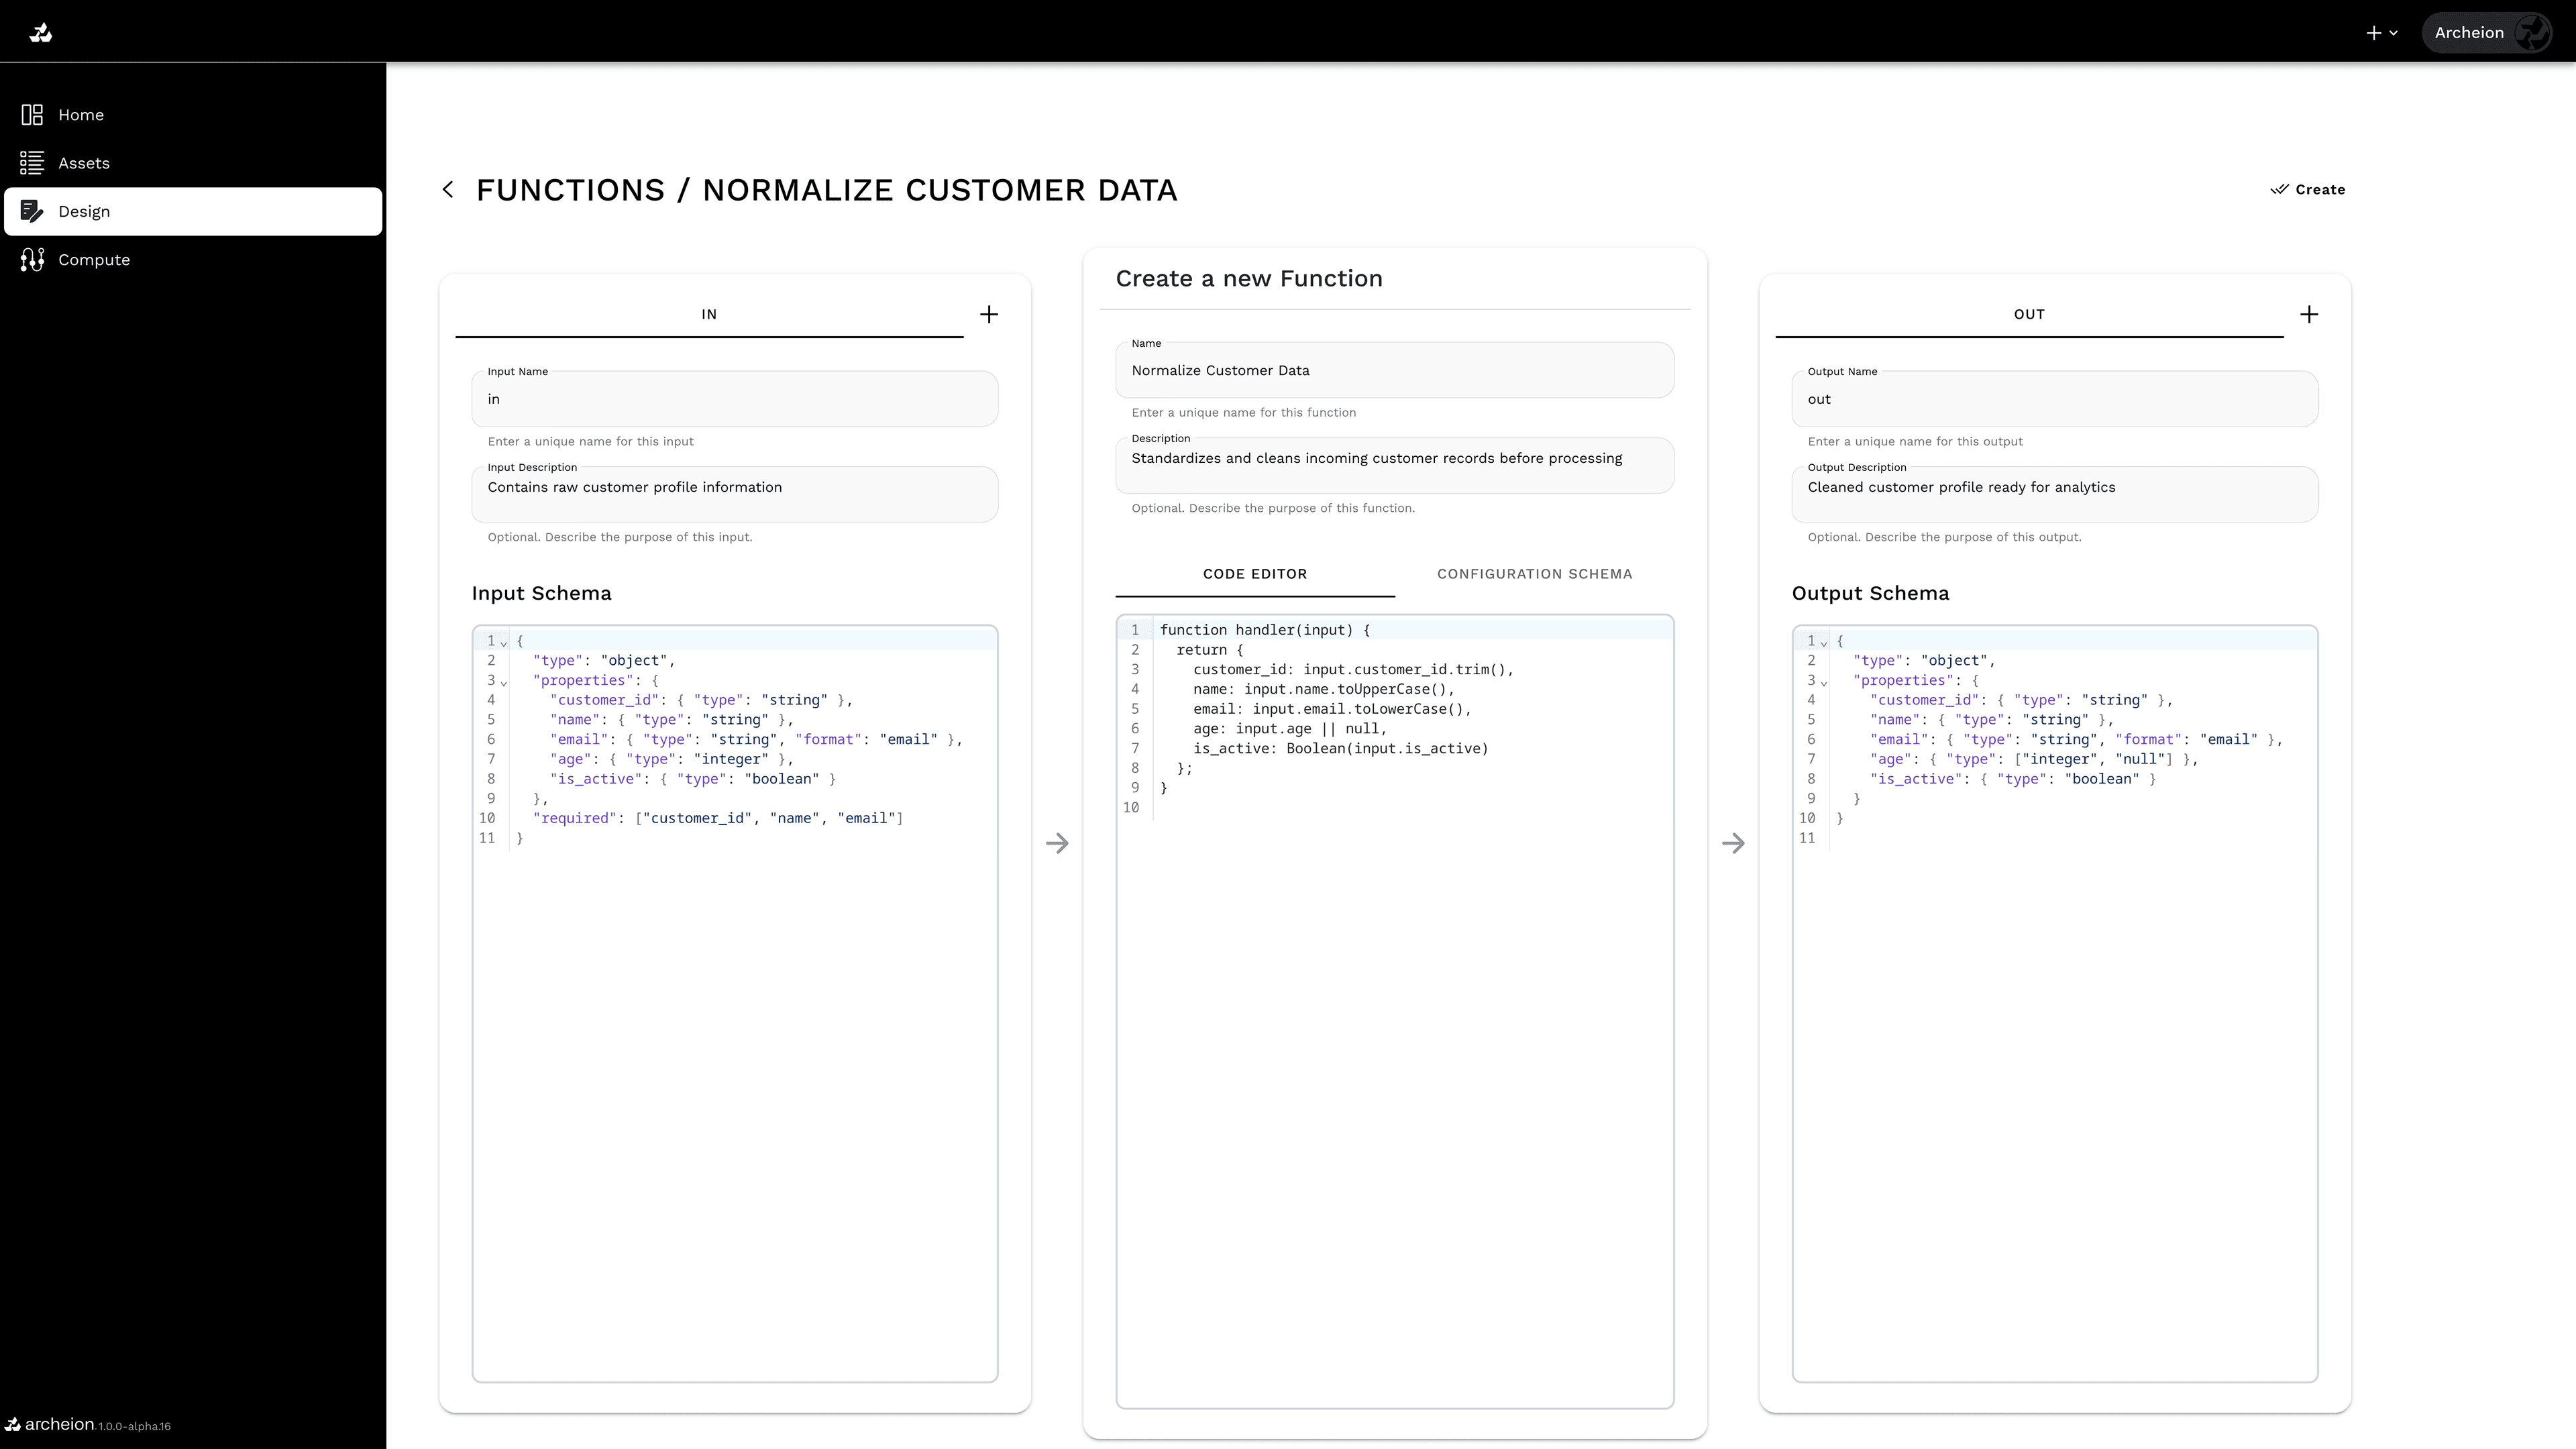The height and width of the screenshot is (1449, 2576).
Task: Click the app logo in the top bar
Action: pyautogui.click(x=41, y=32)
